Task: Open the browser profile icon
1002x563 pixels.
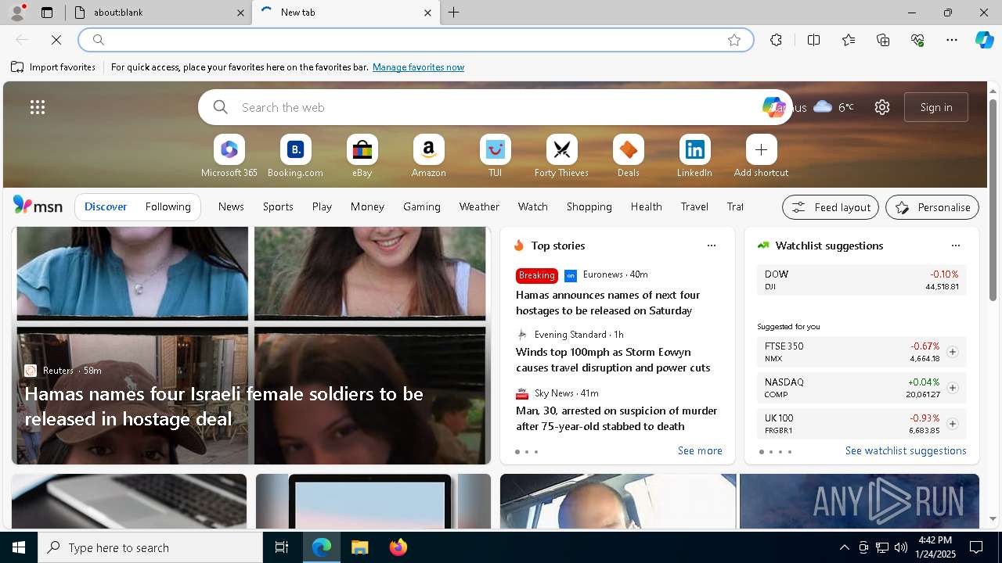Action: click(17, 13)
